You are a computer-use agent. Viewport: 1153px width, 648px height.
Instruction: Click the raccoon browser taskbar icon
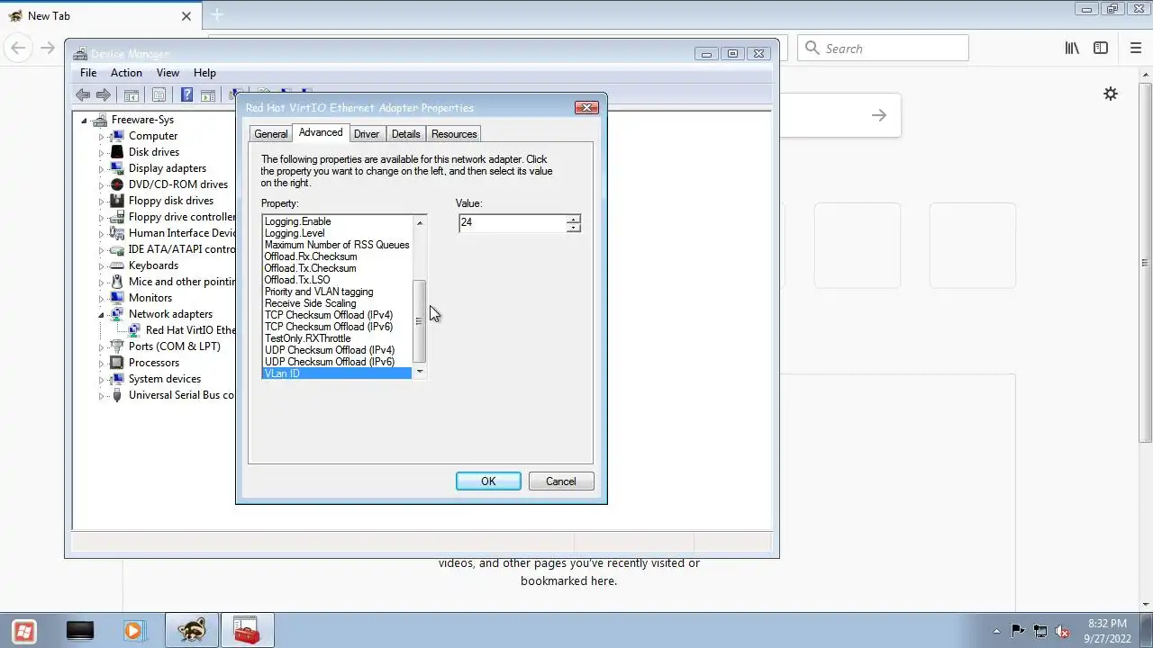pos(191,630)
